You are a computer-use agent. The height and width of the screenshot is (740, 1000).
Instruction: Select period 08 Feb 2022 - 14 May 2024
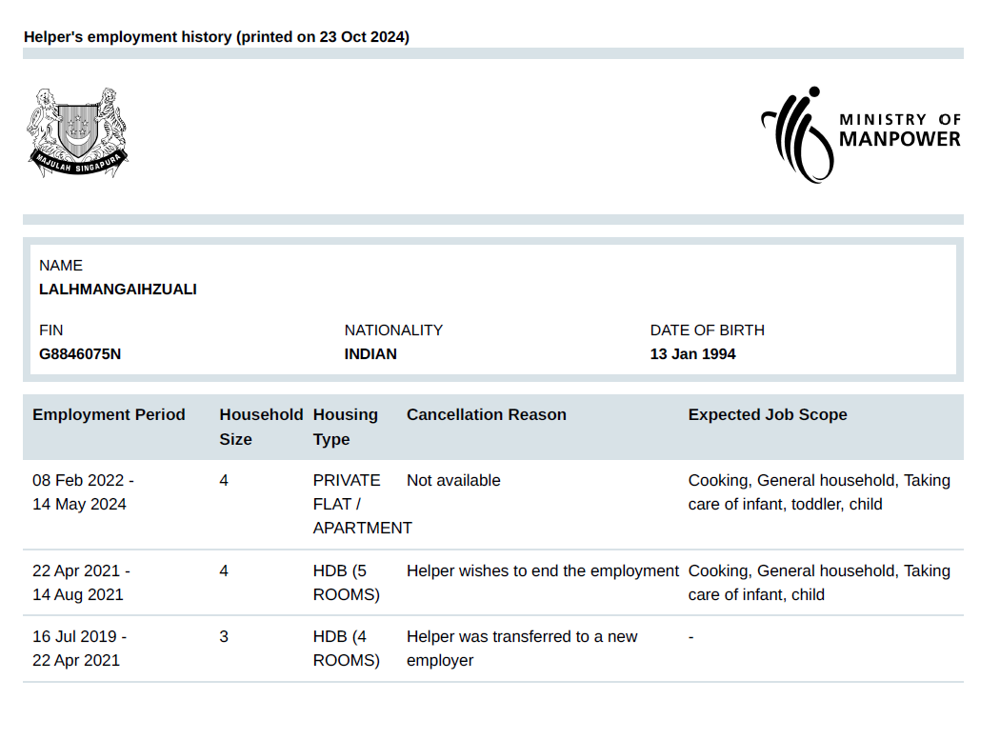[x=84, y=492]
